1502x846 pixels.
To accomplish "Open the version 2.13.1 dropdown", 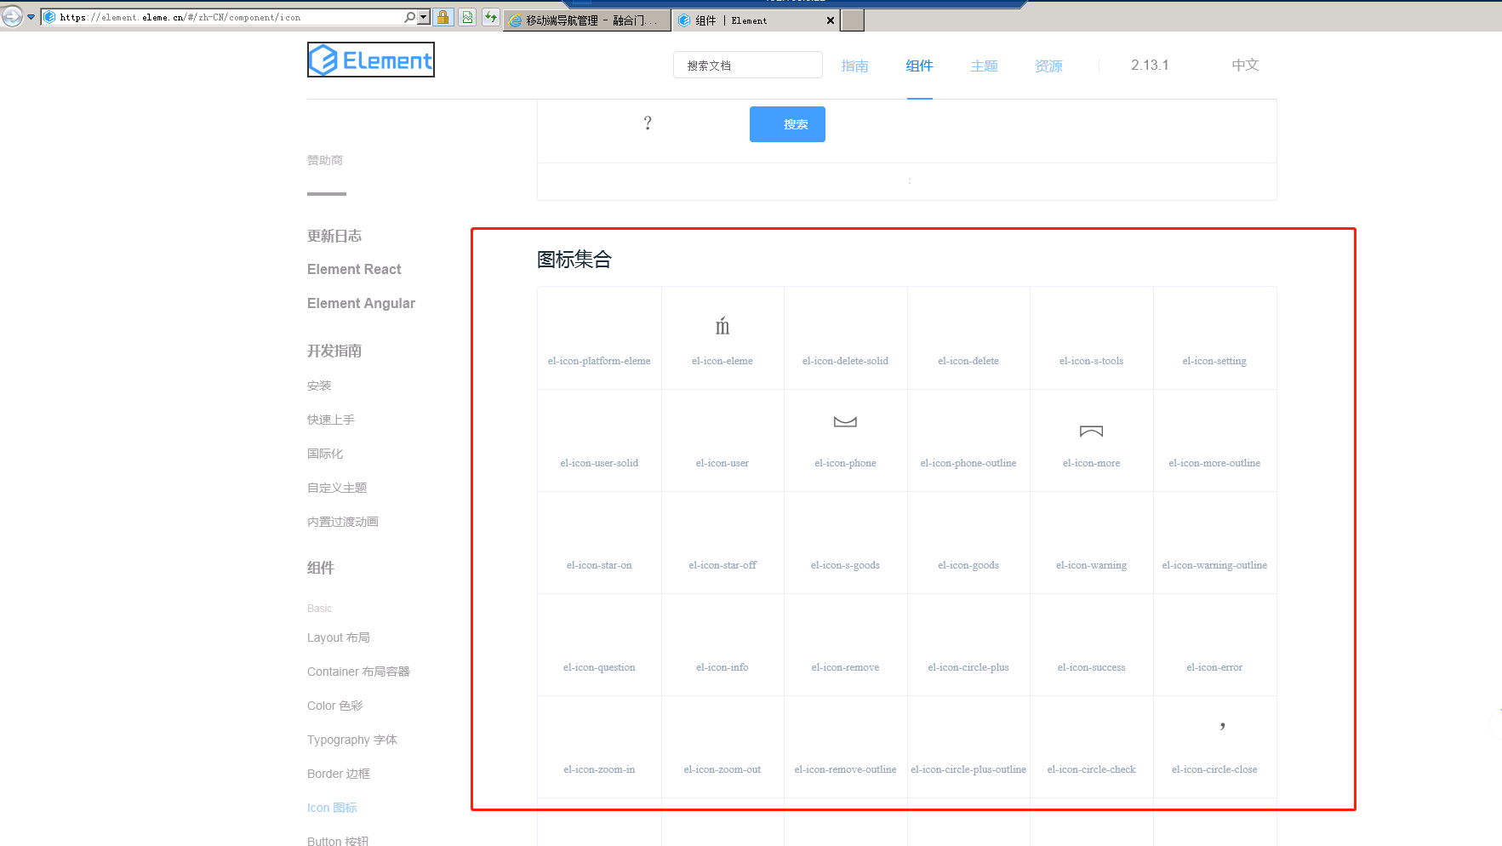I will [x=1149, y=66].
